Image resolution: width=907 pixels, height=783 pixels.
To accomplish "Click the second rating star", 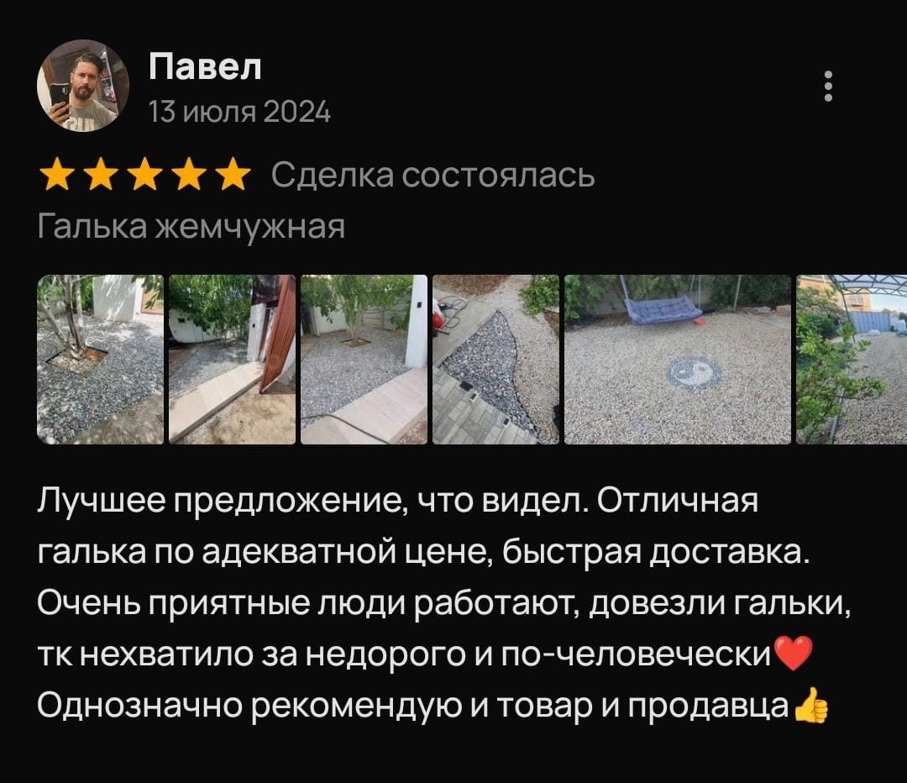I will click(101, 175).
